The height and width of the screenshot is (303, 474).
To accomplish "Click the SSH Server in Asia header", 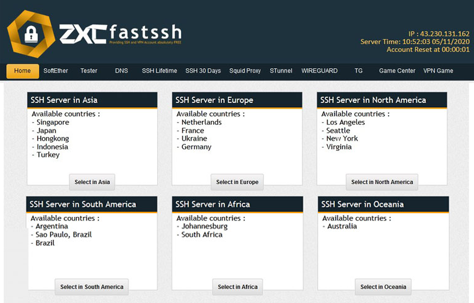I will [92, 100].
